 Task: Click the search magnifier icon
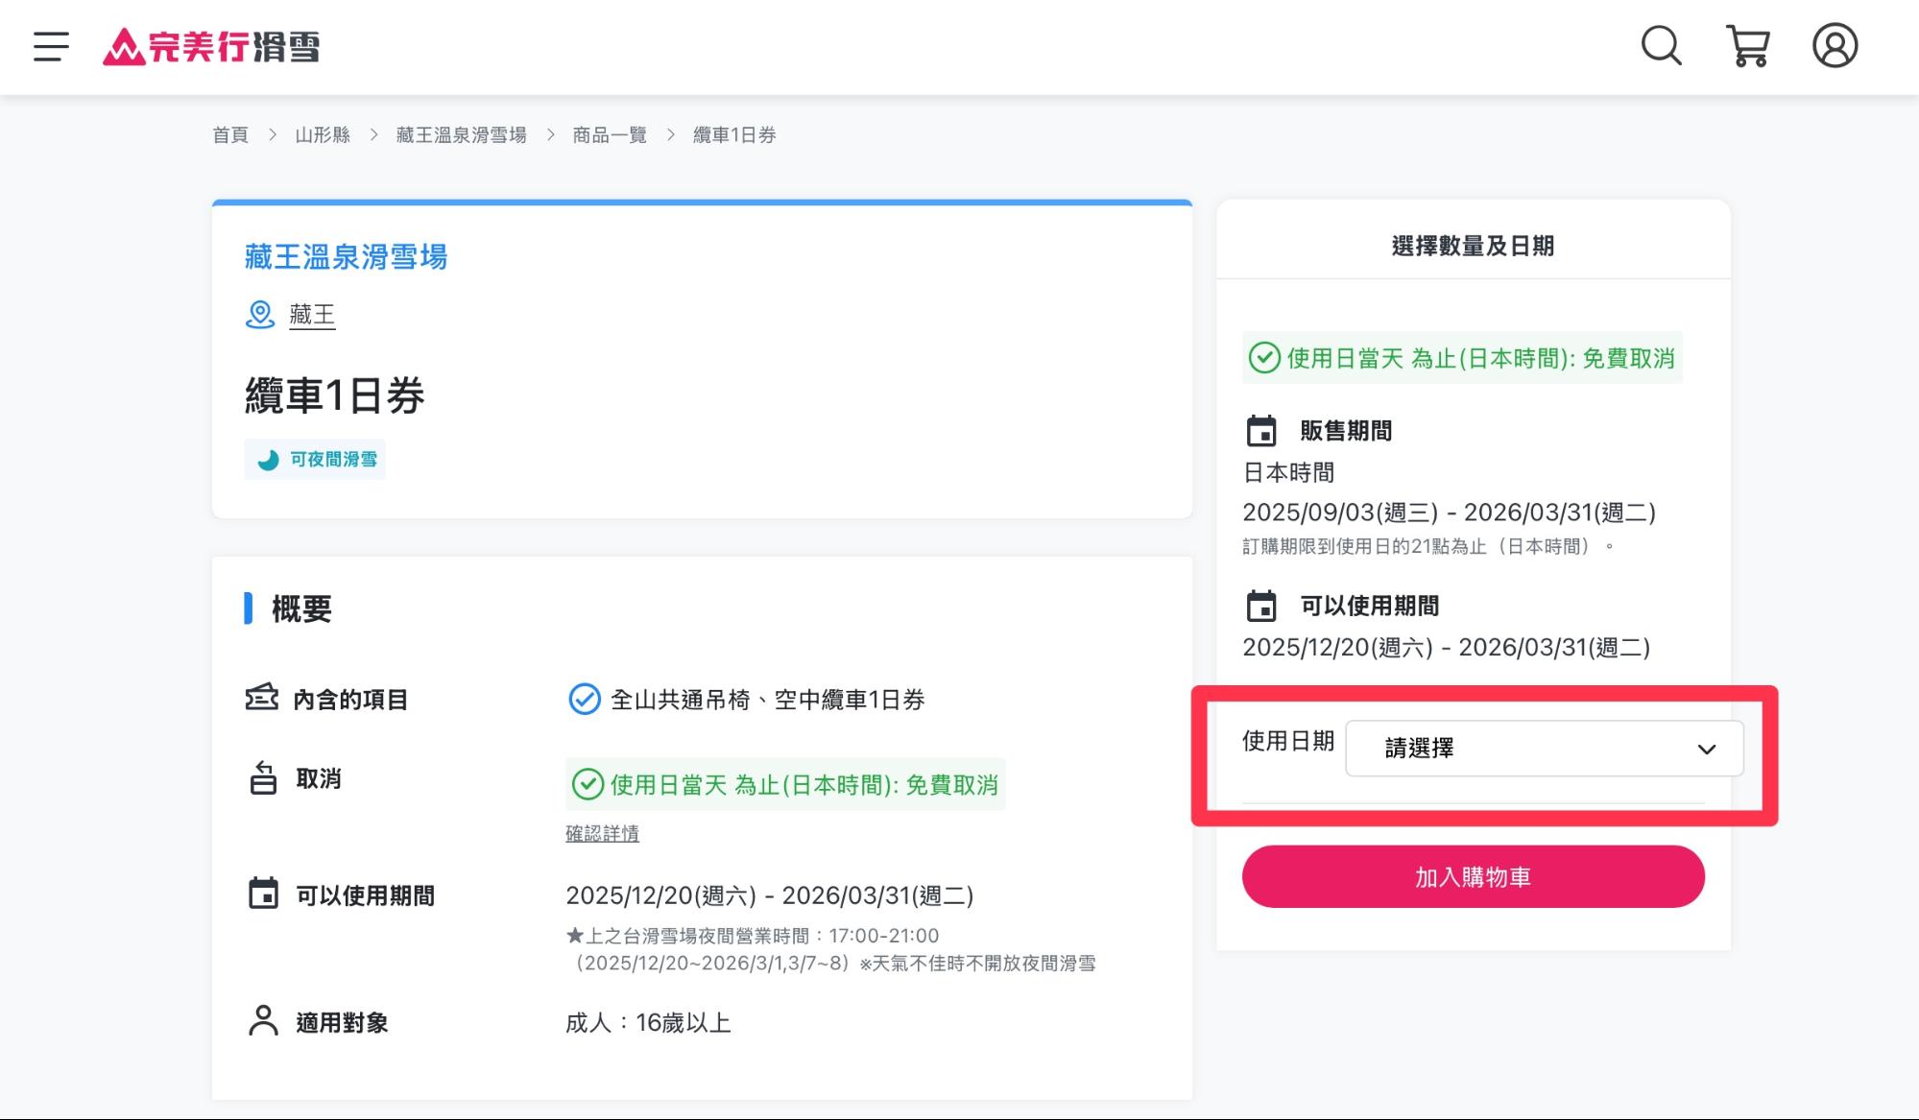click(1660, 44)
